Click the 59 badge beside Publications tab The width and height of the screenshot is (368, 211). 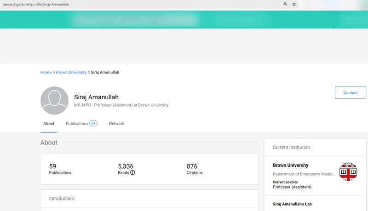[93, 123]
